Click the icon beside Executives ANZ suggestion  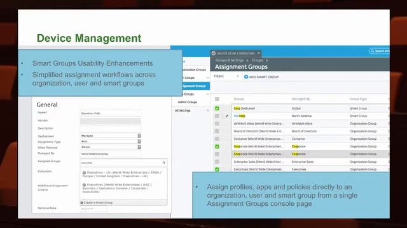[x=84, y=185]
